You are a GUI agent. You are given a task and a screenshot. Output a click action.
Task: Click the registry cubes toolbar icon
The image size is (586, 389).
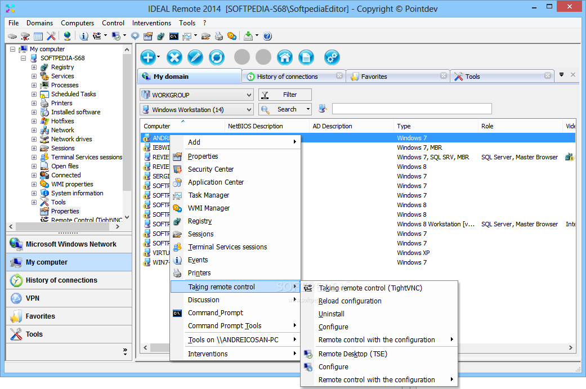tap(160, 36)
